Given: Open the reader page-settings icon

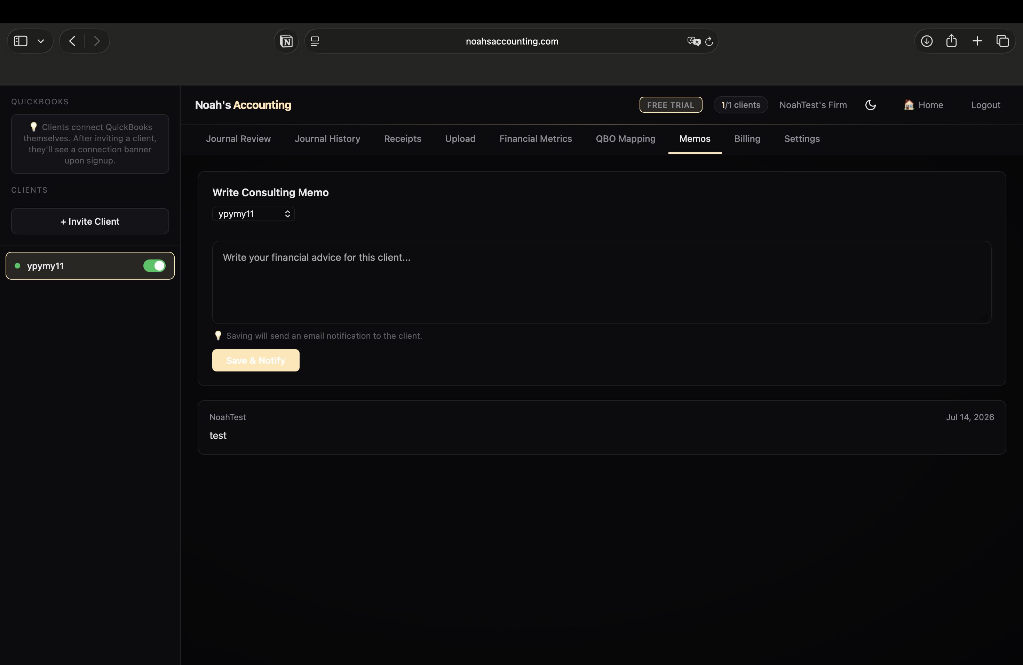Looking at the screenshot, I should [x=315, y=41].
